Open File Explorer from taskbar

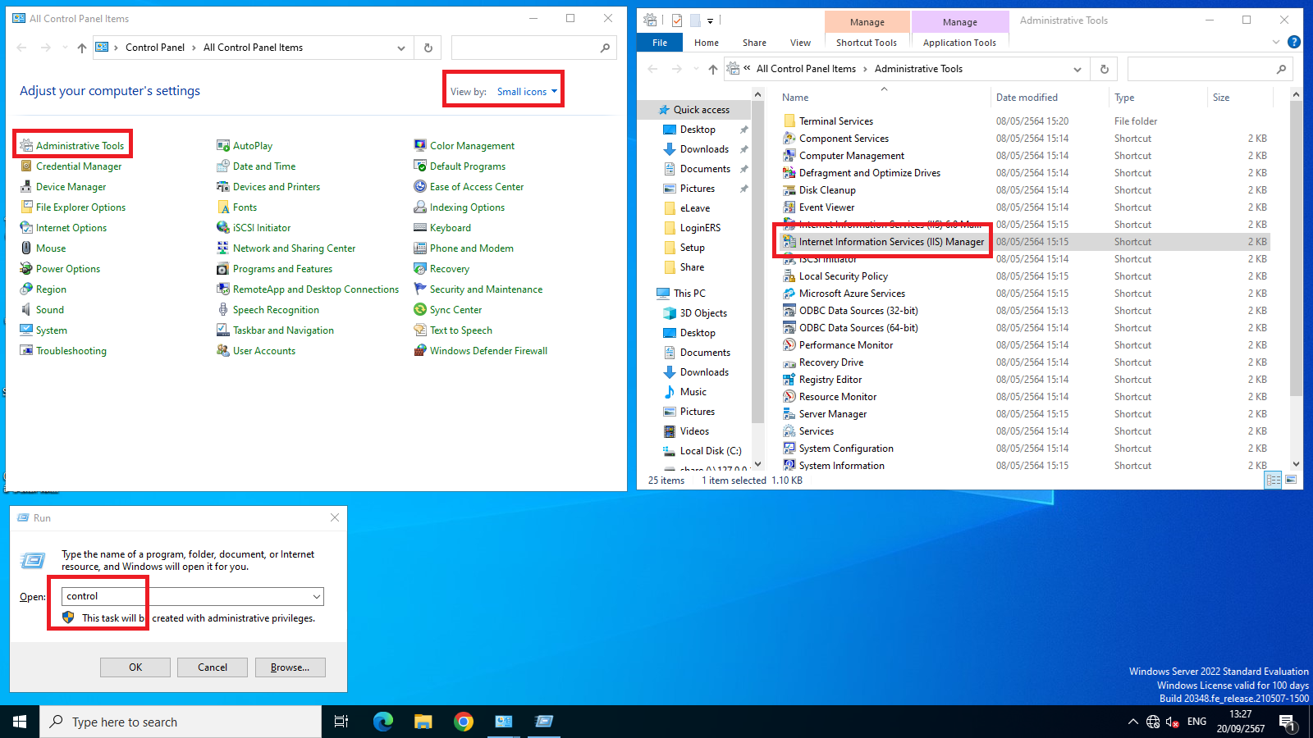tap(423, 722)
